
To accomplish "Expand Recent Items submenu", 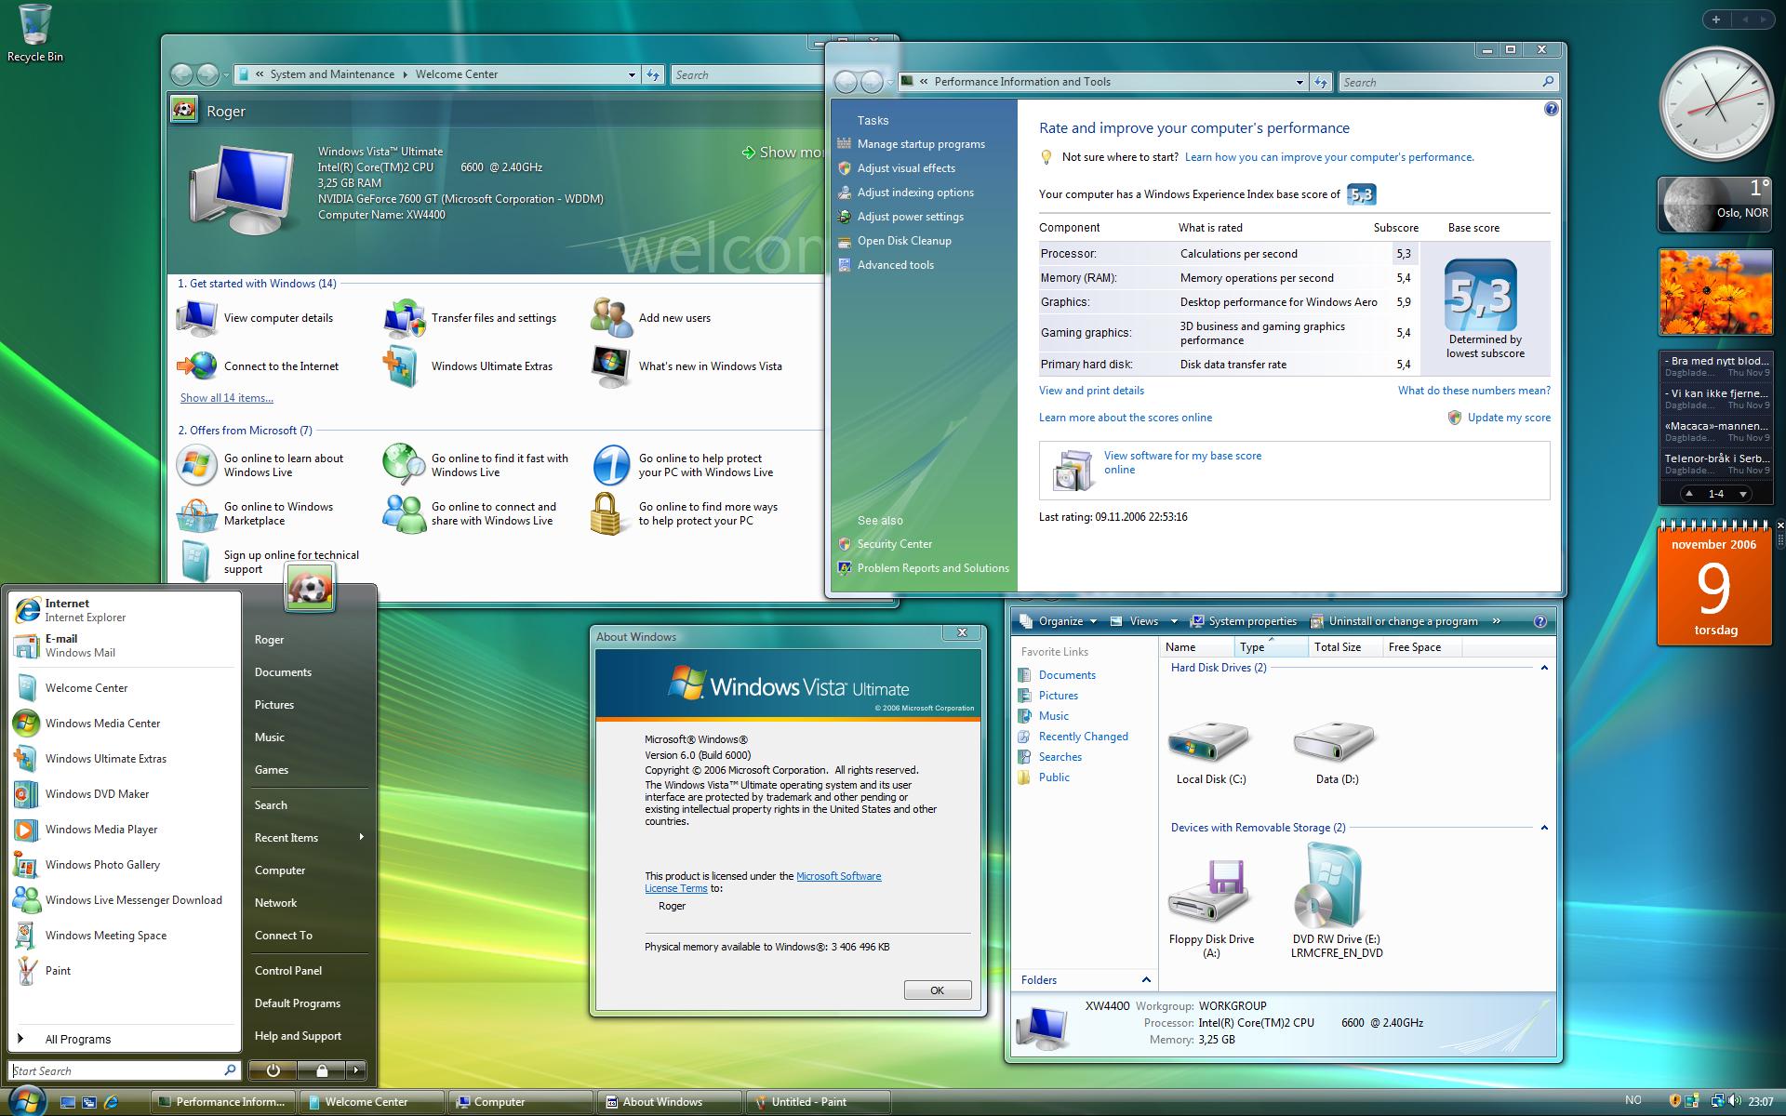I will coord(309,838).
